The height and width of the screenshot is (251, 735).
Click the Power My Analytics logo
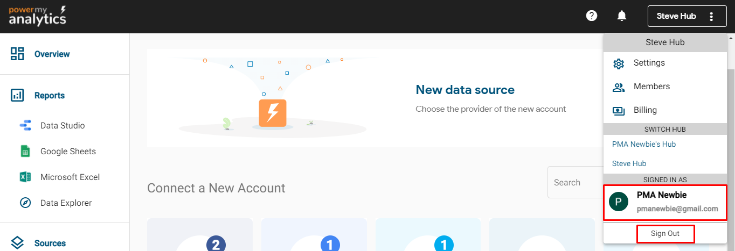pyautogui.click(x=37, y=16)
